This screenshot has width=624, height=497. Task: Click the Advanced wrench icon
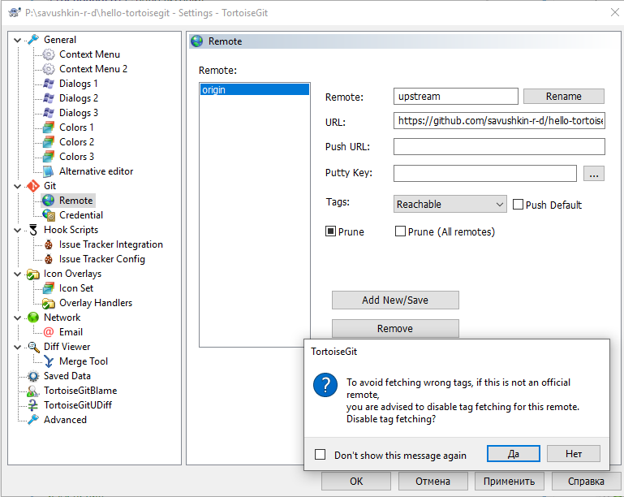point(33,420)
